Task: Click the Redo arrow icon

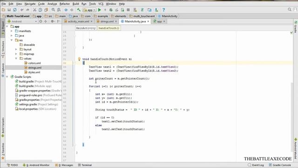Action: [x=28, y=10]
